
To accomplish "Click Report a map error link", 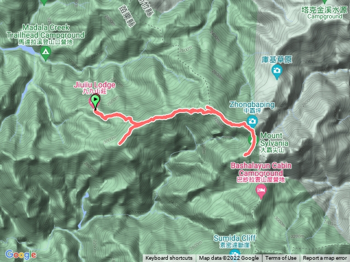I will [x=325, y=258].
